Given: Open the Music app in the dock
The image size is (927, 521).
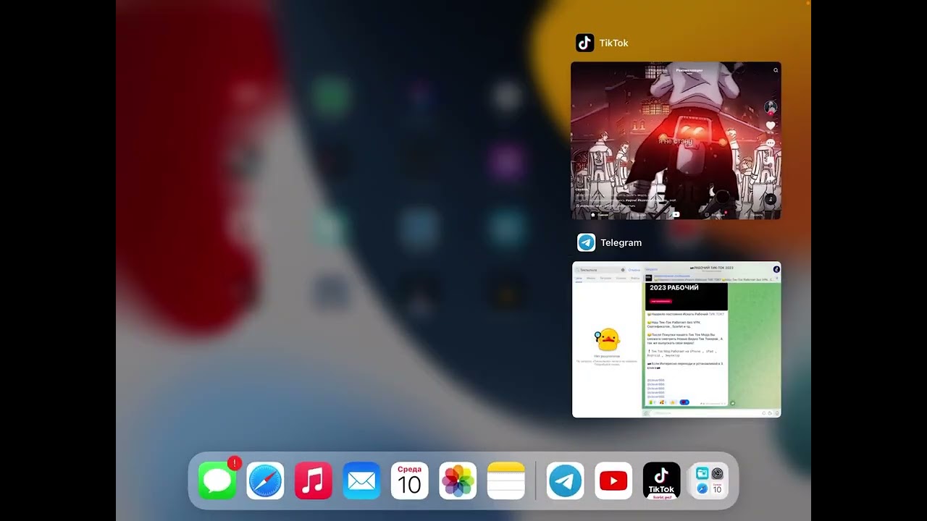Looking at the screenshot, I should [314, 481].
